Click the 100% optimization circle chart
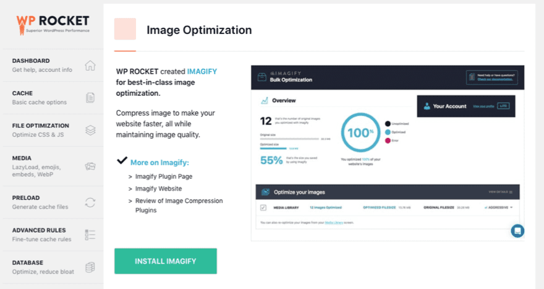The width and height of the screenshot is (544, 289). pos(362,132)
